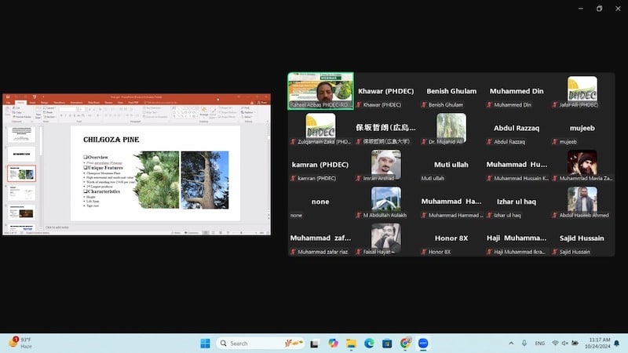628x353 pixels.
Task: Open the ENG language input switcher
Action: click(x=540, y=344)
